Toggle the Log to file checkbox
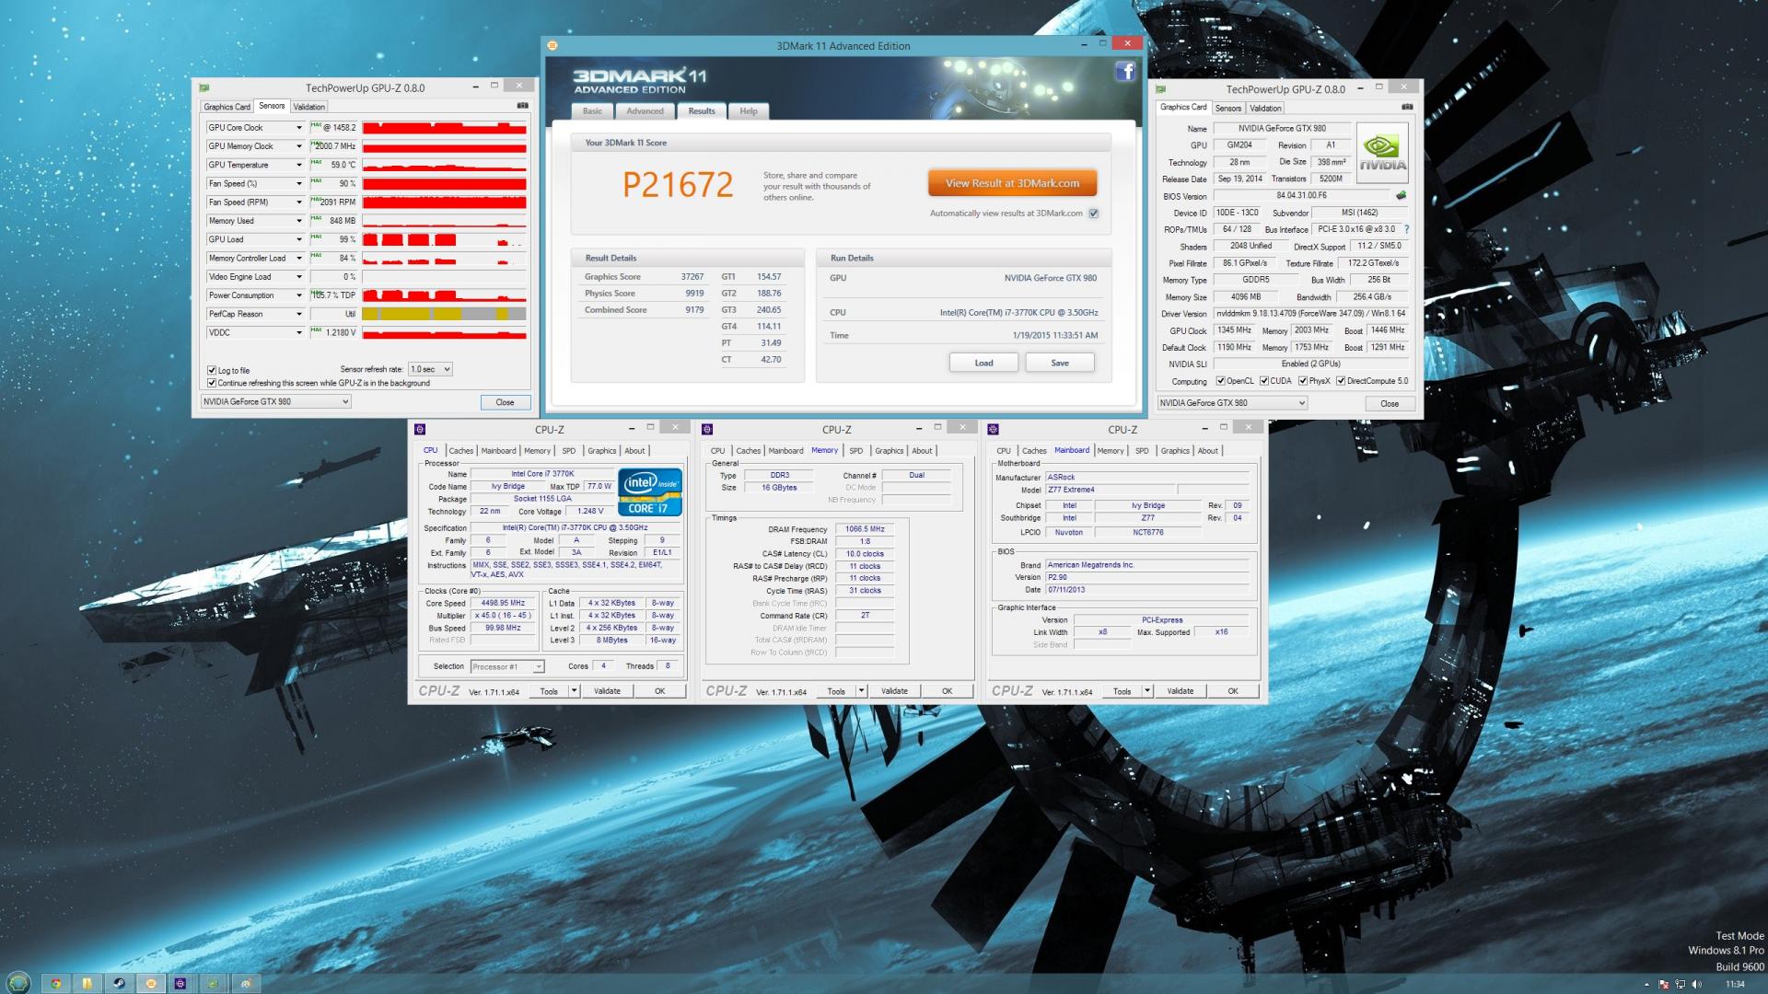This screenshot has width=1768, height=994. click(212, 370)
